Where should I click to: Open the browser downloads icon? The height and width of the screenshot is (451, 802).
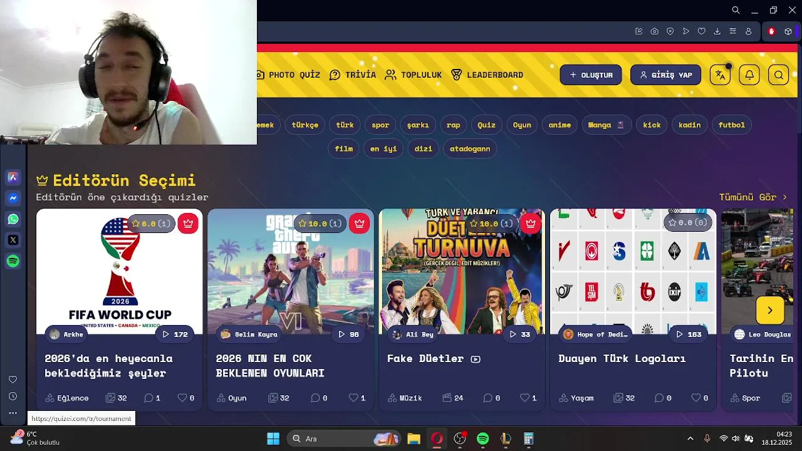pyautogui.click(x=717, y=31)
